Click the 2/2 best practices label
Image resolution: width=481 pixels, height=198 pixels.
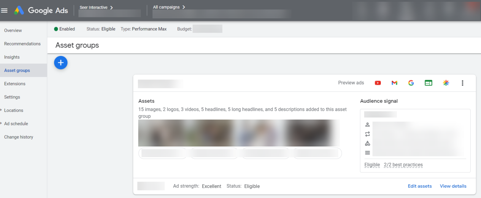pyautogui.click(x=403, y=165)
